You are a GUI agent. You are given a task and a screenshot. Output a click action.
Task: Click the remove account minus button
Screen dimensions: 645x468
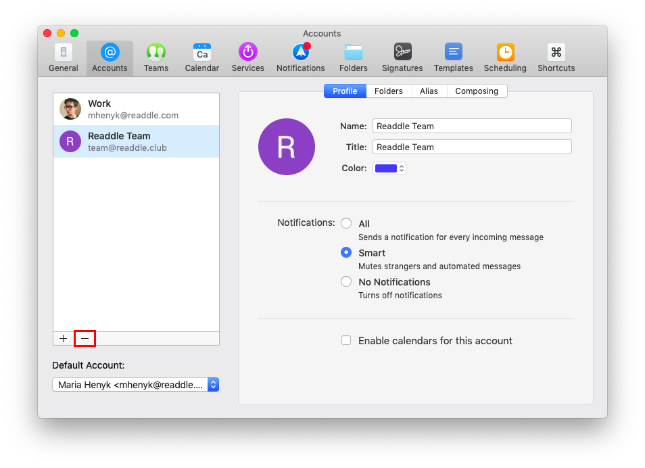coord(85,338)
